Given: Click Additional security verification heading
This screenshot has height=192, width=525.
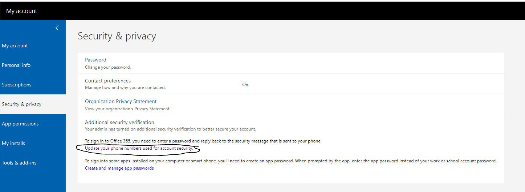Looking at the screenshot, I should tap(119, 122).
